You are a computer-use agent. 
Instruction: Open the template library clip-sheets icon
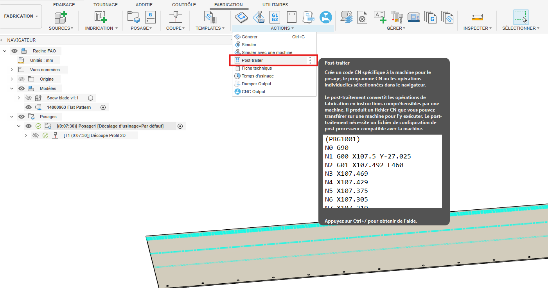point(447,17)
